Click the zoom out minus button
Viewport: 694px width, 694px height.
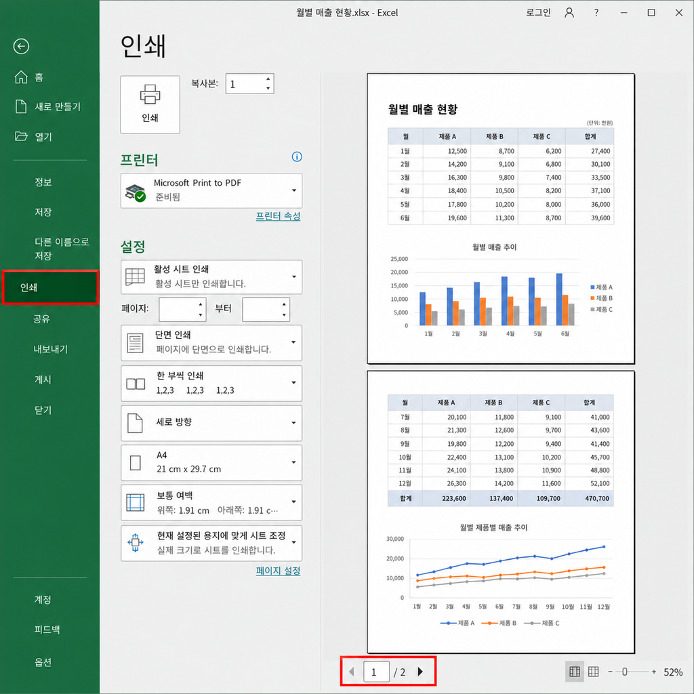(x=611, y=672)
